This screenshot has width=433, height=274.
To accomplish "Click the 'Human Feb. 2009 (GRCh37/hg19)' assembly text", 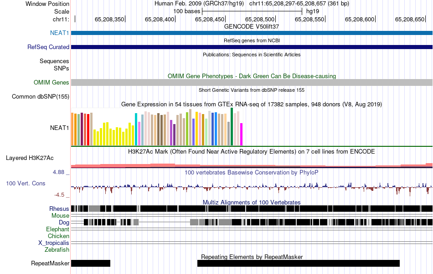I will 199,4.
